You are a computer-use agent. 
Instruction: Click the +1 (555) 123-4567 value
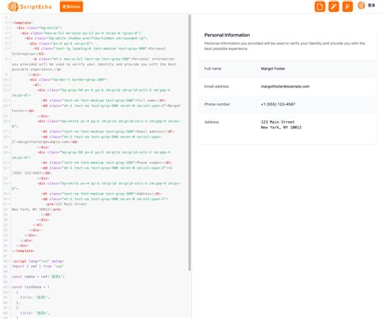(278, 104)
